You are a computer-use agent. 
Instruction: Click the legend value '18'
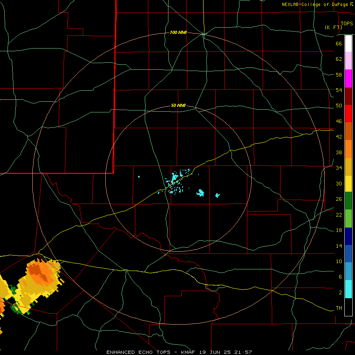click(x=339, y=230)
